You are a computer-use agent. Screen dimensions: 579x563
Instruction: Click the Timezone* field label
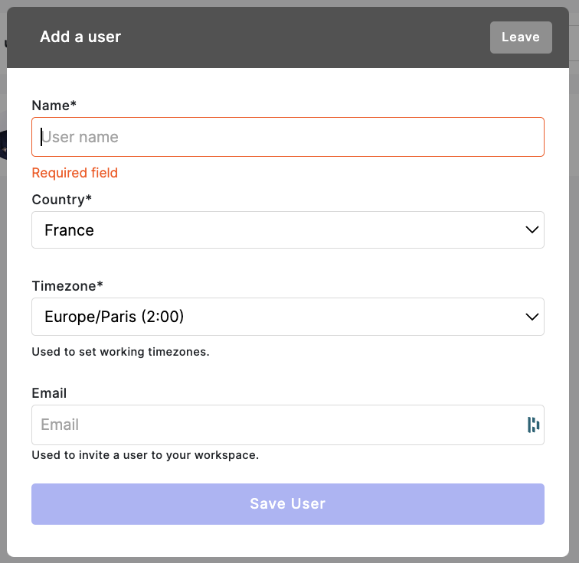[x=67, y=286]
